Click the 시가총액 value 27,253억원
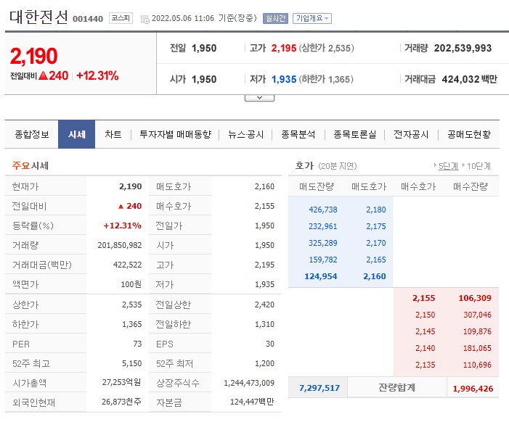The height and width of the screenshot is (422, 509). pos(122,382)
